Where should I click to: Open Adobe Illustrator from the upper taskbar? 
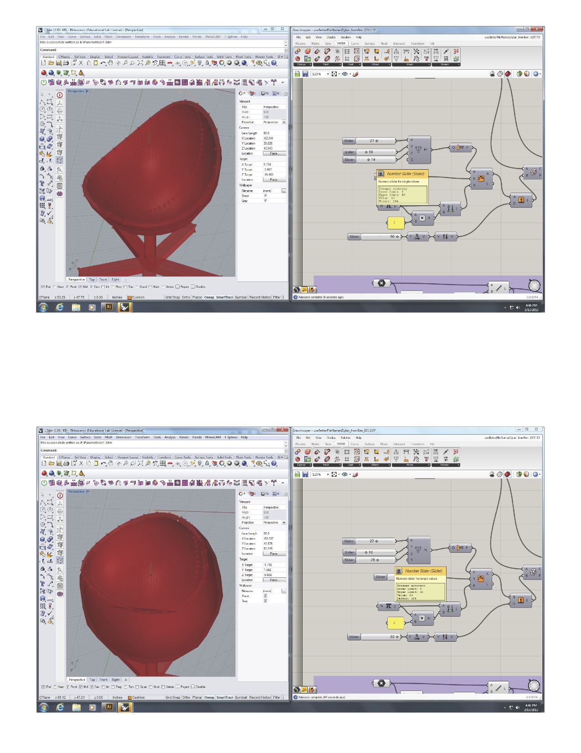[108, 307]
